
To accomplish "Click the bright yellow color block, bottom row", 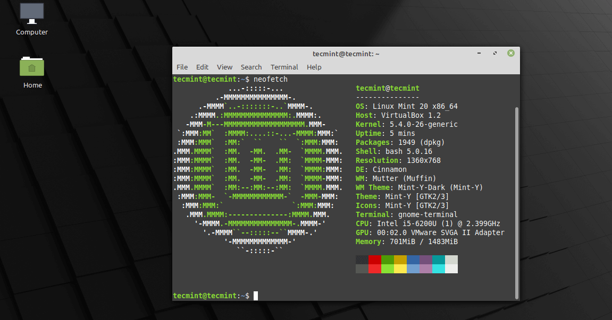I will (x=400, y=269).
